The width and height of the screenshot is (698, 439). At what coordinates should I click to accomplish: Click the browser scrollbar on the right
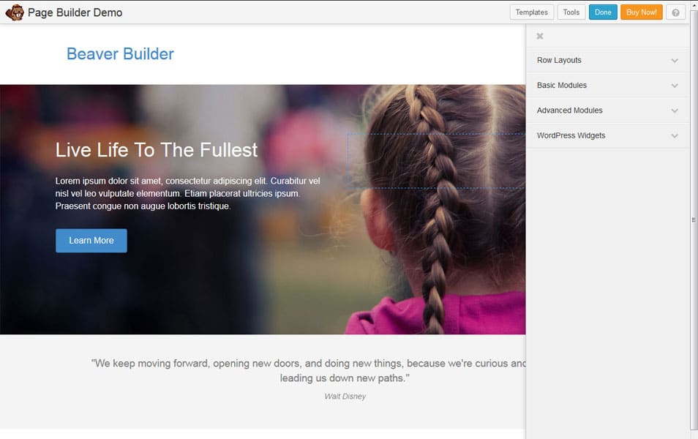692,219
